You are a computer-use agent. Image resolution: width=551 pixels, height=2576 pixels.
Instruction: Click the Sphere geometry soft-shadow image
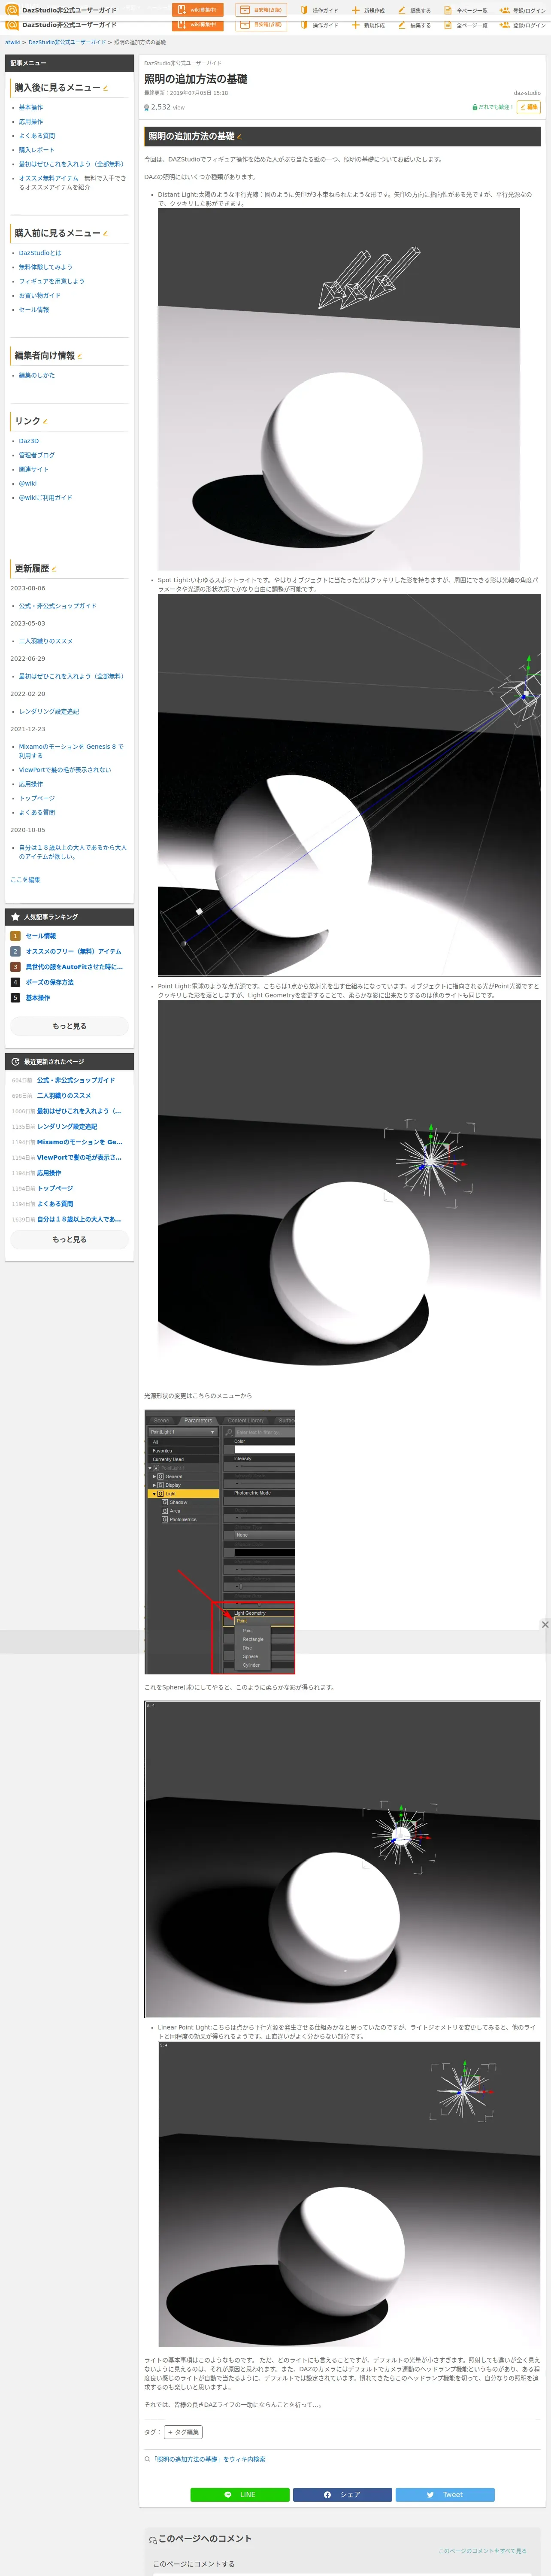pos(343,1858)
